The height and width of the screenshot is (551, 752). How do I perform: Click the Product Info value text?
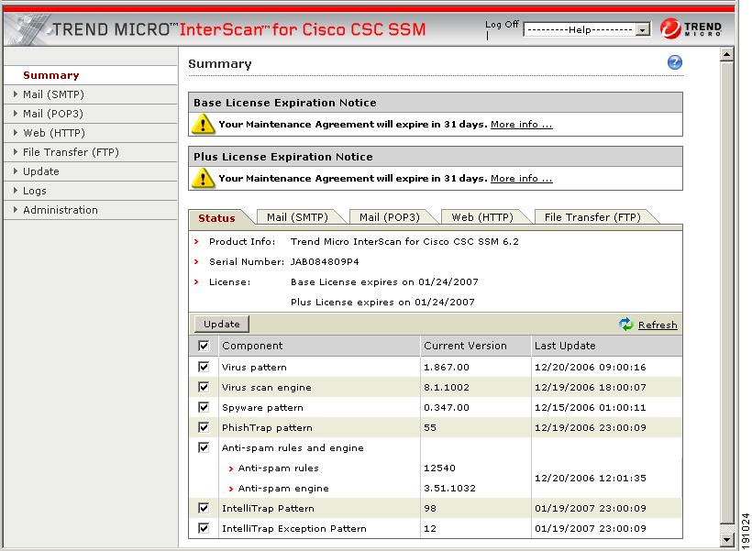404,242
